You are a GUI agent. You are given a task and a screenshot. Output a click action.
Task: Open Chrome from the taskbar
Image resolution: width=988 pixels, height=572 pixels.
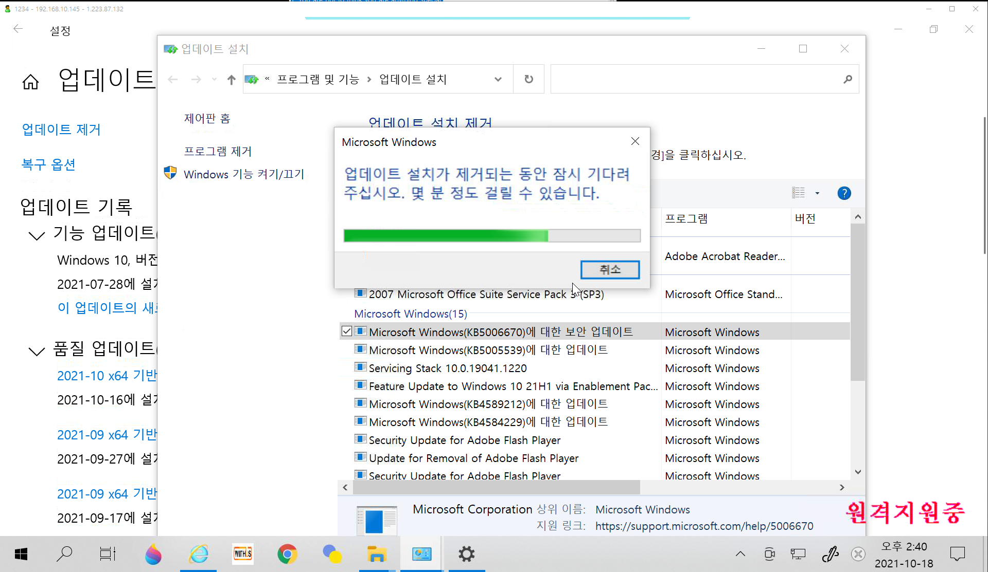(287, 554)
